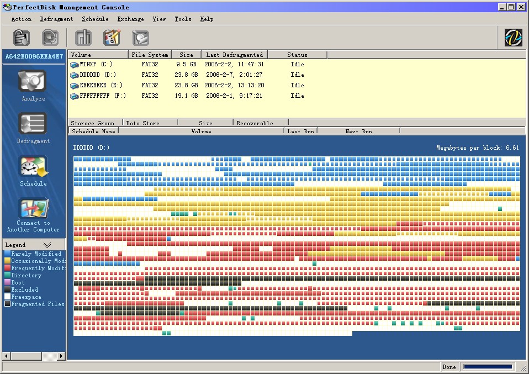Open the Exchange menu

[x=130, y=19]
